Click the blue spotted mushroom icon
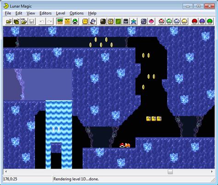This screenshot has height=185, width=218. pyautogui.click(x=177, y=21)
